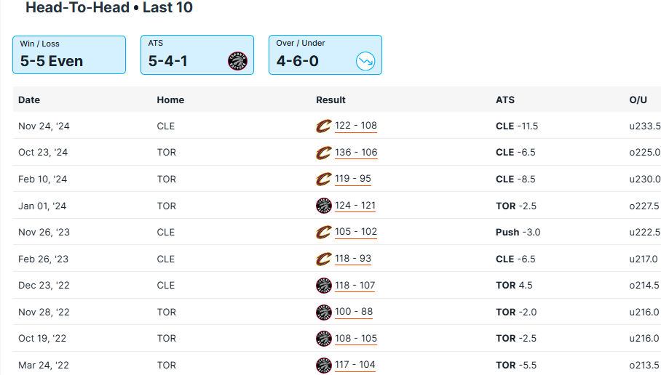Click Cavaliers logo for Oct 23, '24 game
The image size is (661, 375).
(323, 153)
